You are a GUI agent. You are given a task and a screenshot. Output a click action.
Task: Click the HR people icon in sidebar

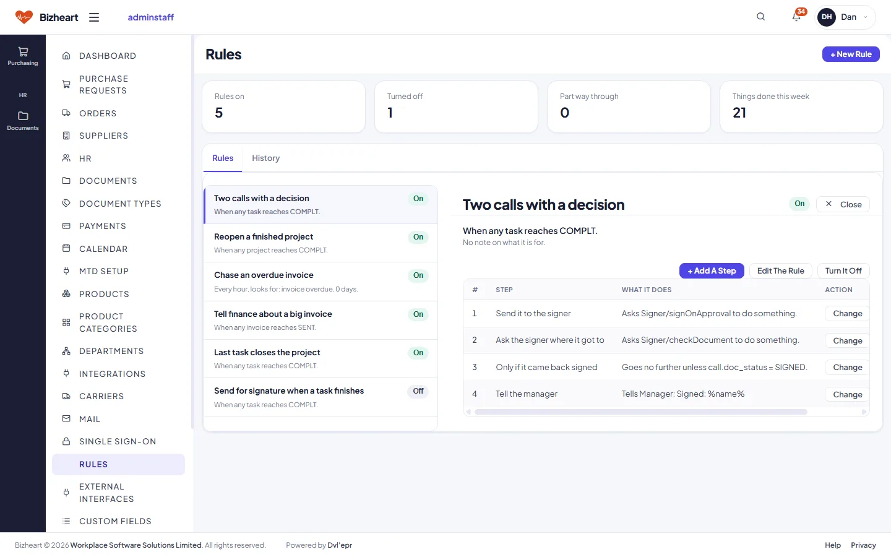click(66, 158)
